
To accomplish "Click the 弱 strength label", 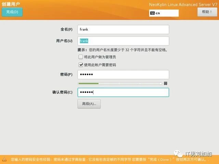I will click(x=166, y=83).
